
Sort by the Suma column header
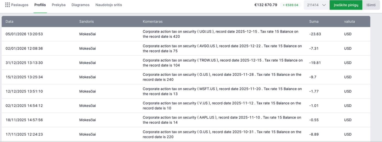314,21
